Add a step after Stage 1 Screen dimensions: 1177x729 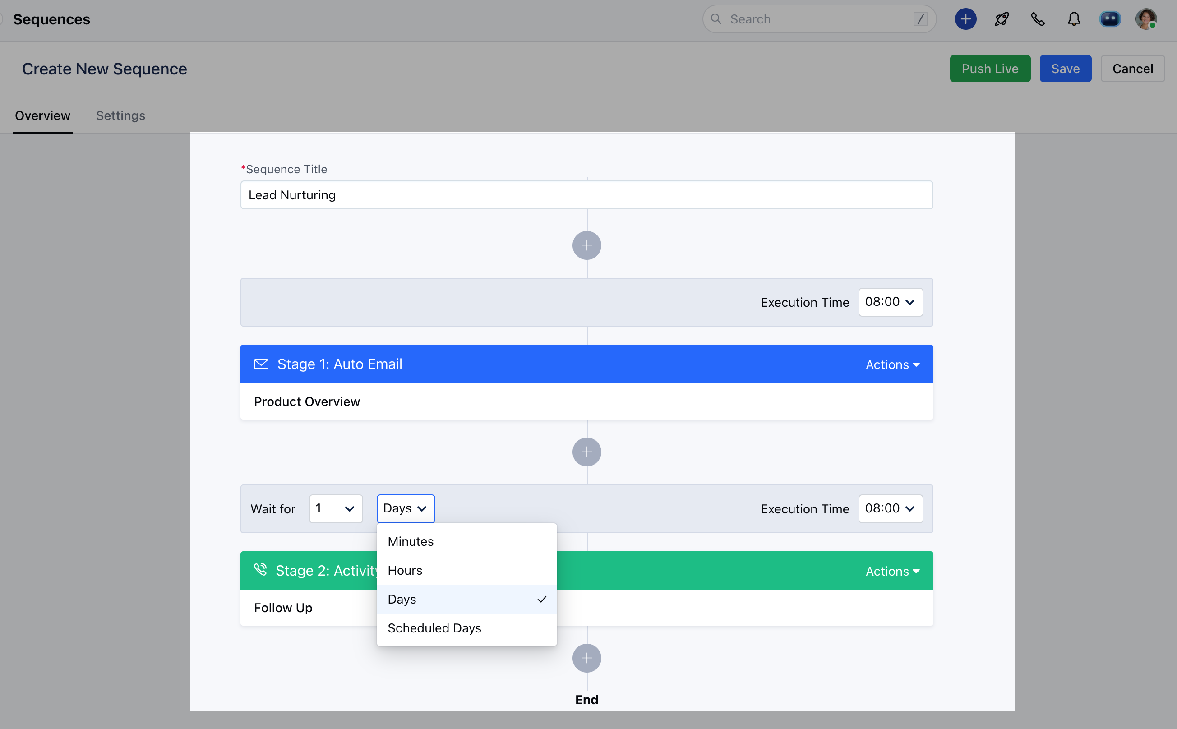pyautogui.click(x=586, y=452)
